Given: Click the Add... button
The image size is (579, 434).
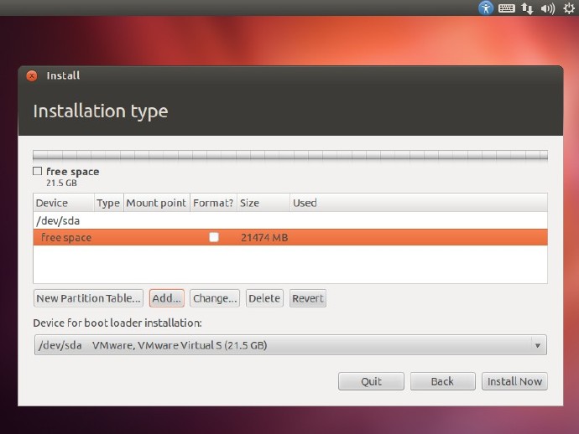Looking at the screenshot, I should (166, 298).
